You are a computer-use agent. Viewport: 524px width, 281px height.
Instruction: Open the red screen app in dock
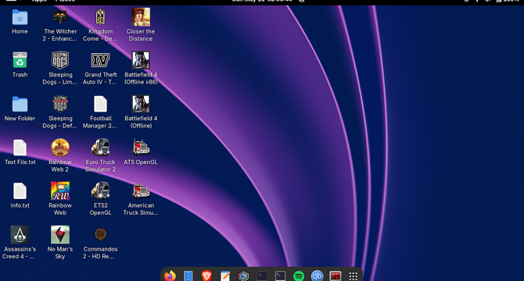(x=336, y=276)
